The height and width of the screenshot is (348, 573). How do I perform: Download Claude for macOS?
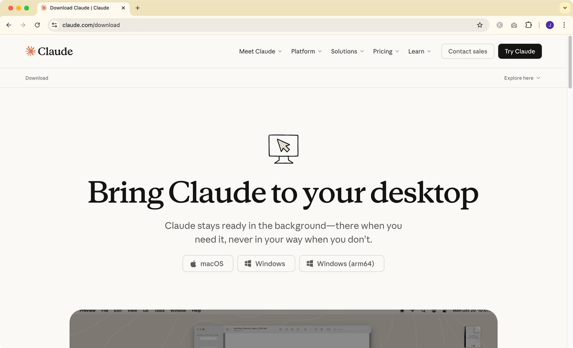point(208,264)
